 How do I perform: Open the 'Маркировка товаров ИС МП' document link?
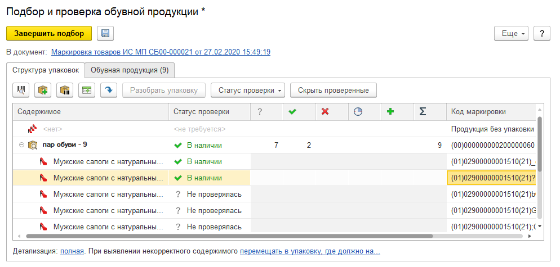pos(161,52)
